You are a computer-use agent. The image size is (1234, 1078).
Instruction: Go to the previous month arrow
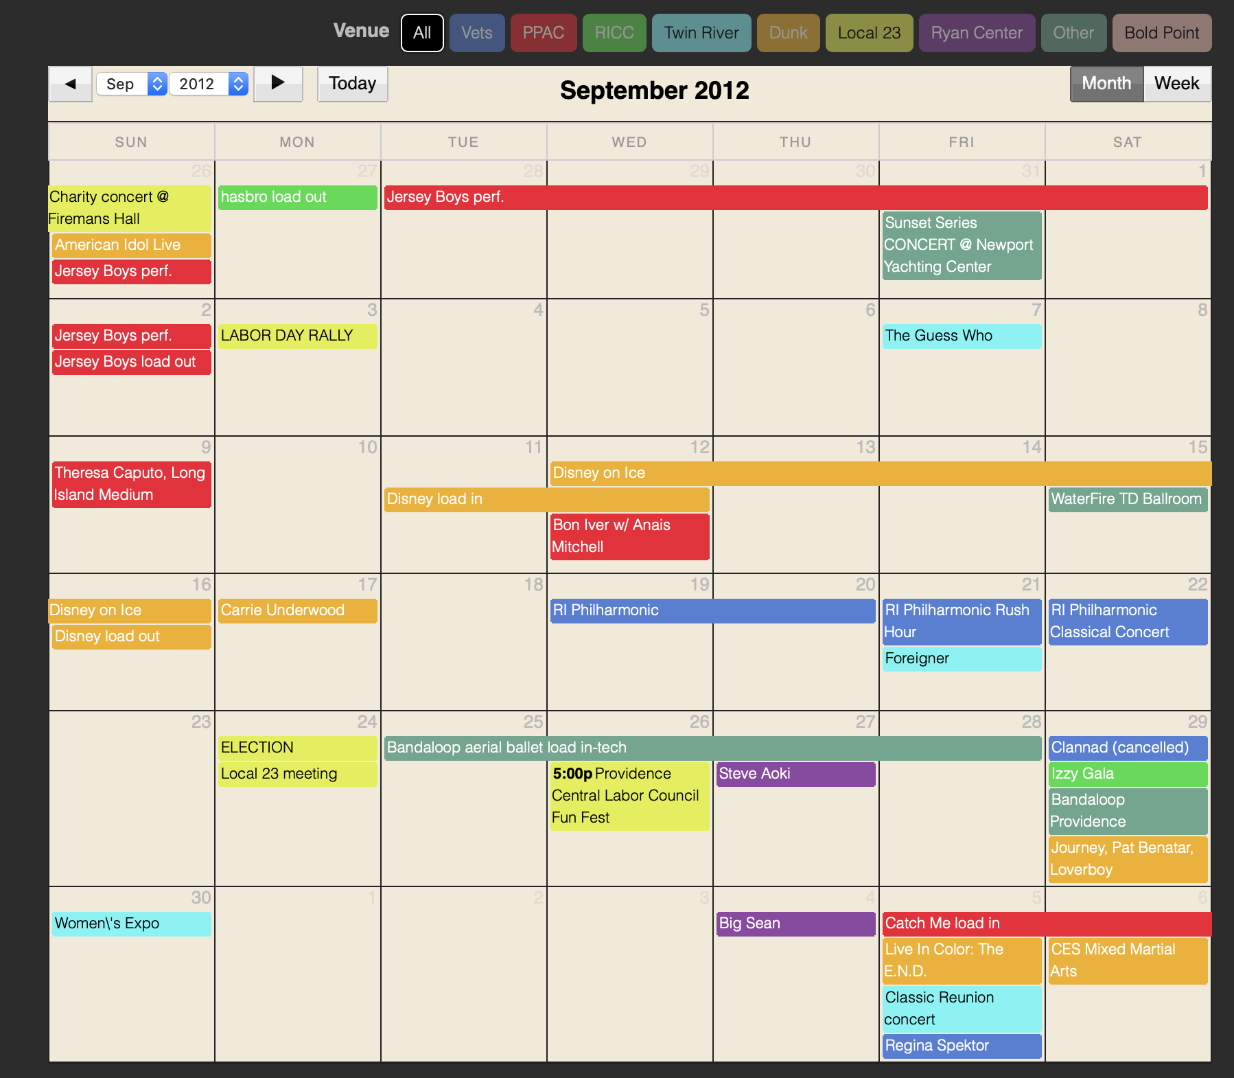coord(70,84)
